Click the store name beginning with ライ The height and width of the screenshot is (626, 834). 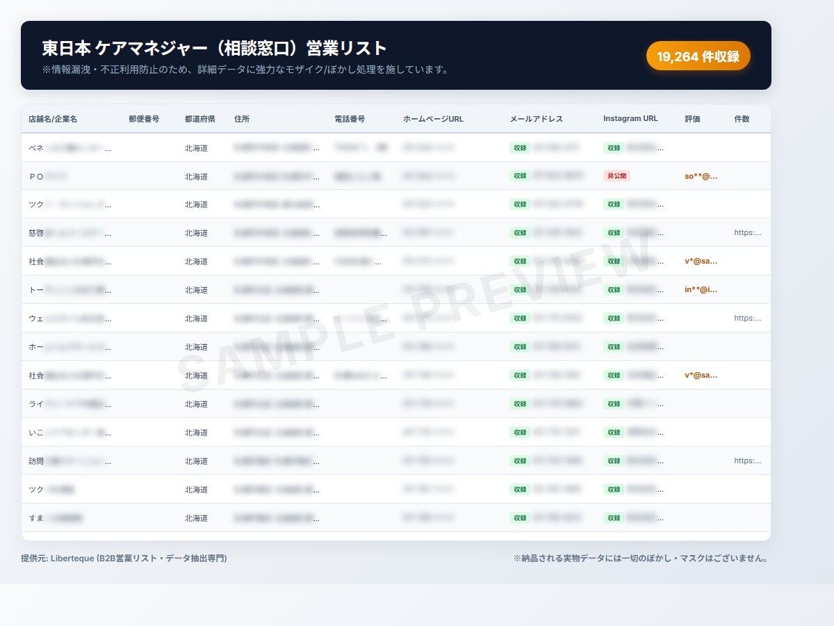(70, 405)
